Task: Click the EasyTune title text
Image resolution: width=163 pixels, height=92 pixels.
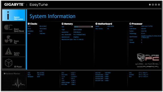Action: point(38,5)
